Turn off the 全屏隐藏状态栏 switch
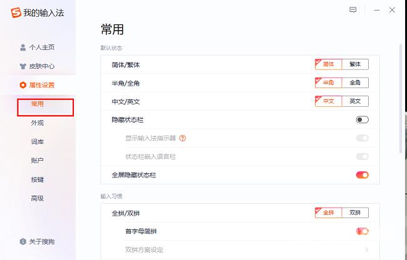The width and height of the screenshot is (407, 260). tap(362, 175)
